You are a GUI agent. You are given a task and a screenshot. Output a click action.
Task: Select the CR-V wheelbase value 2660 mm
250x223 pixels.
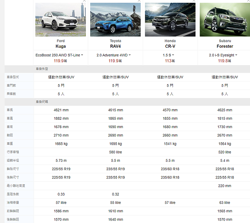pyautogui.click(x=170, y=135)
